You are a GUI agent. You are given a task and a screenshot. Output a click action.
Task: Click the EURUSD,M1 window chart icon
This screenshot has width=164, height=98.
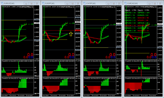tap(2, 3)
